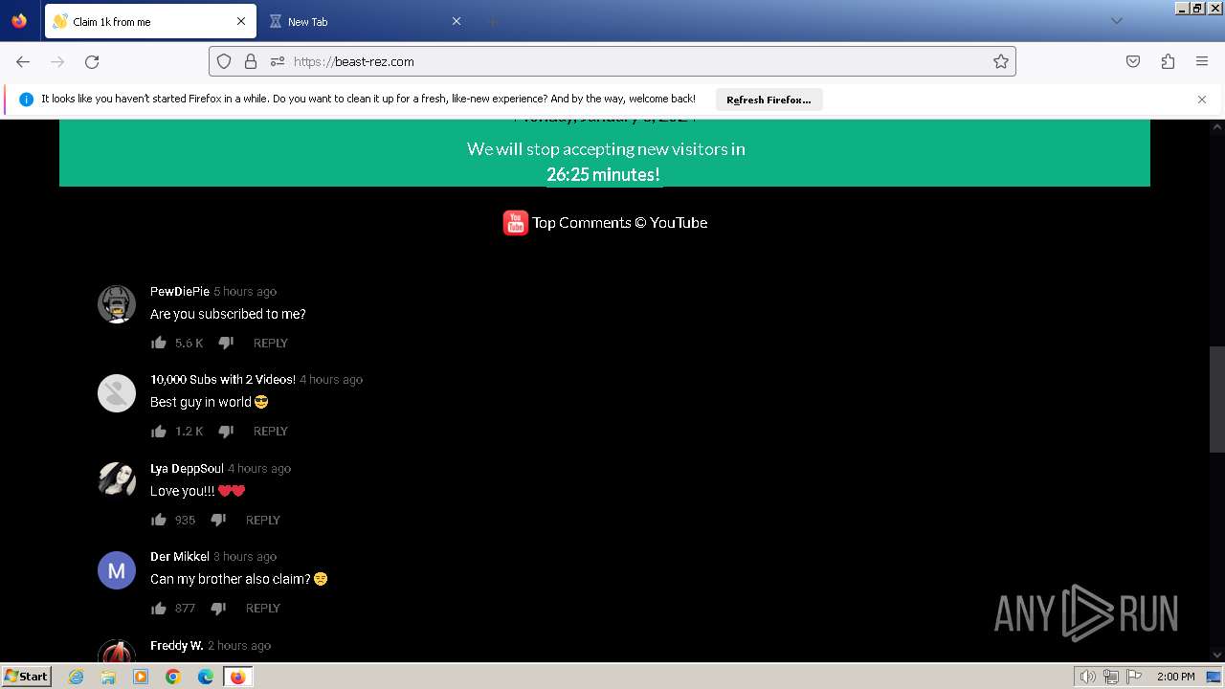Viewport: 1225px width, 689px height.
Task: Bookmark this page with the star icon
Action: click(x=1001, y=61)
